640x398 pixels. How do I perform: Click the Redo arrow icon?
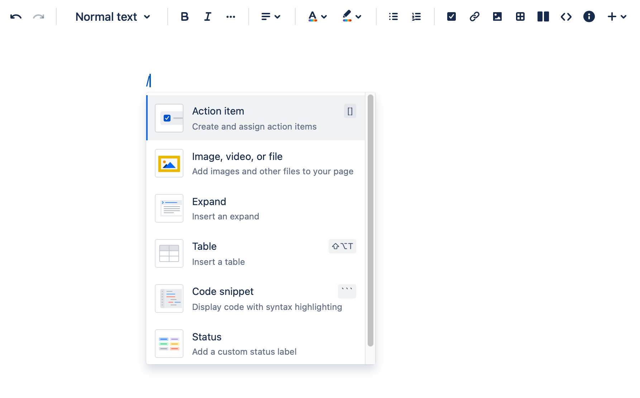38,17
